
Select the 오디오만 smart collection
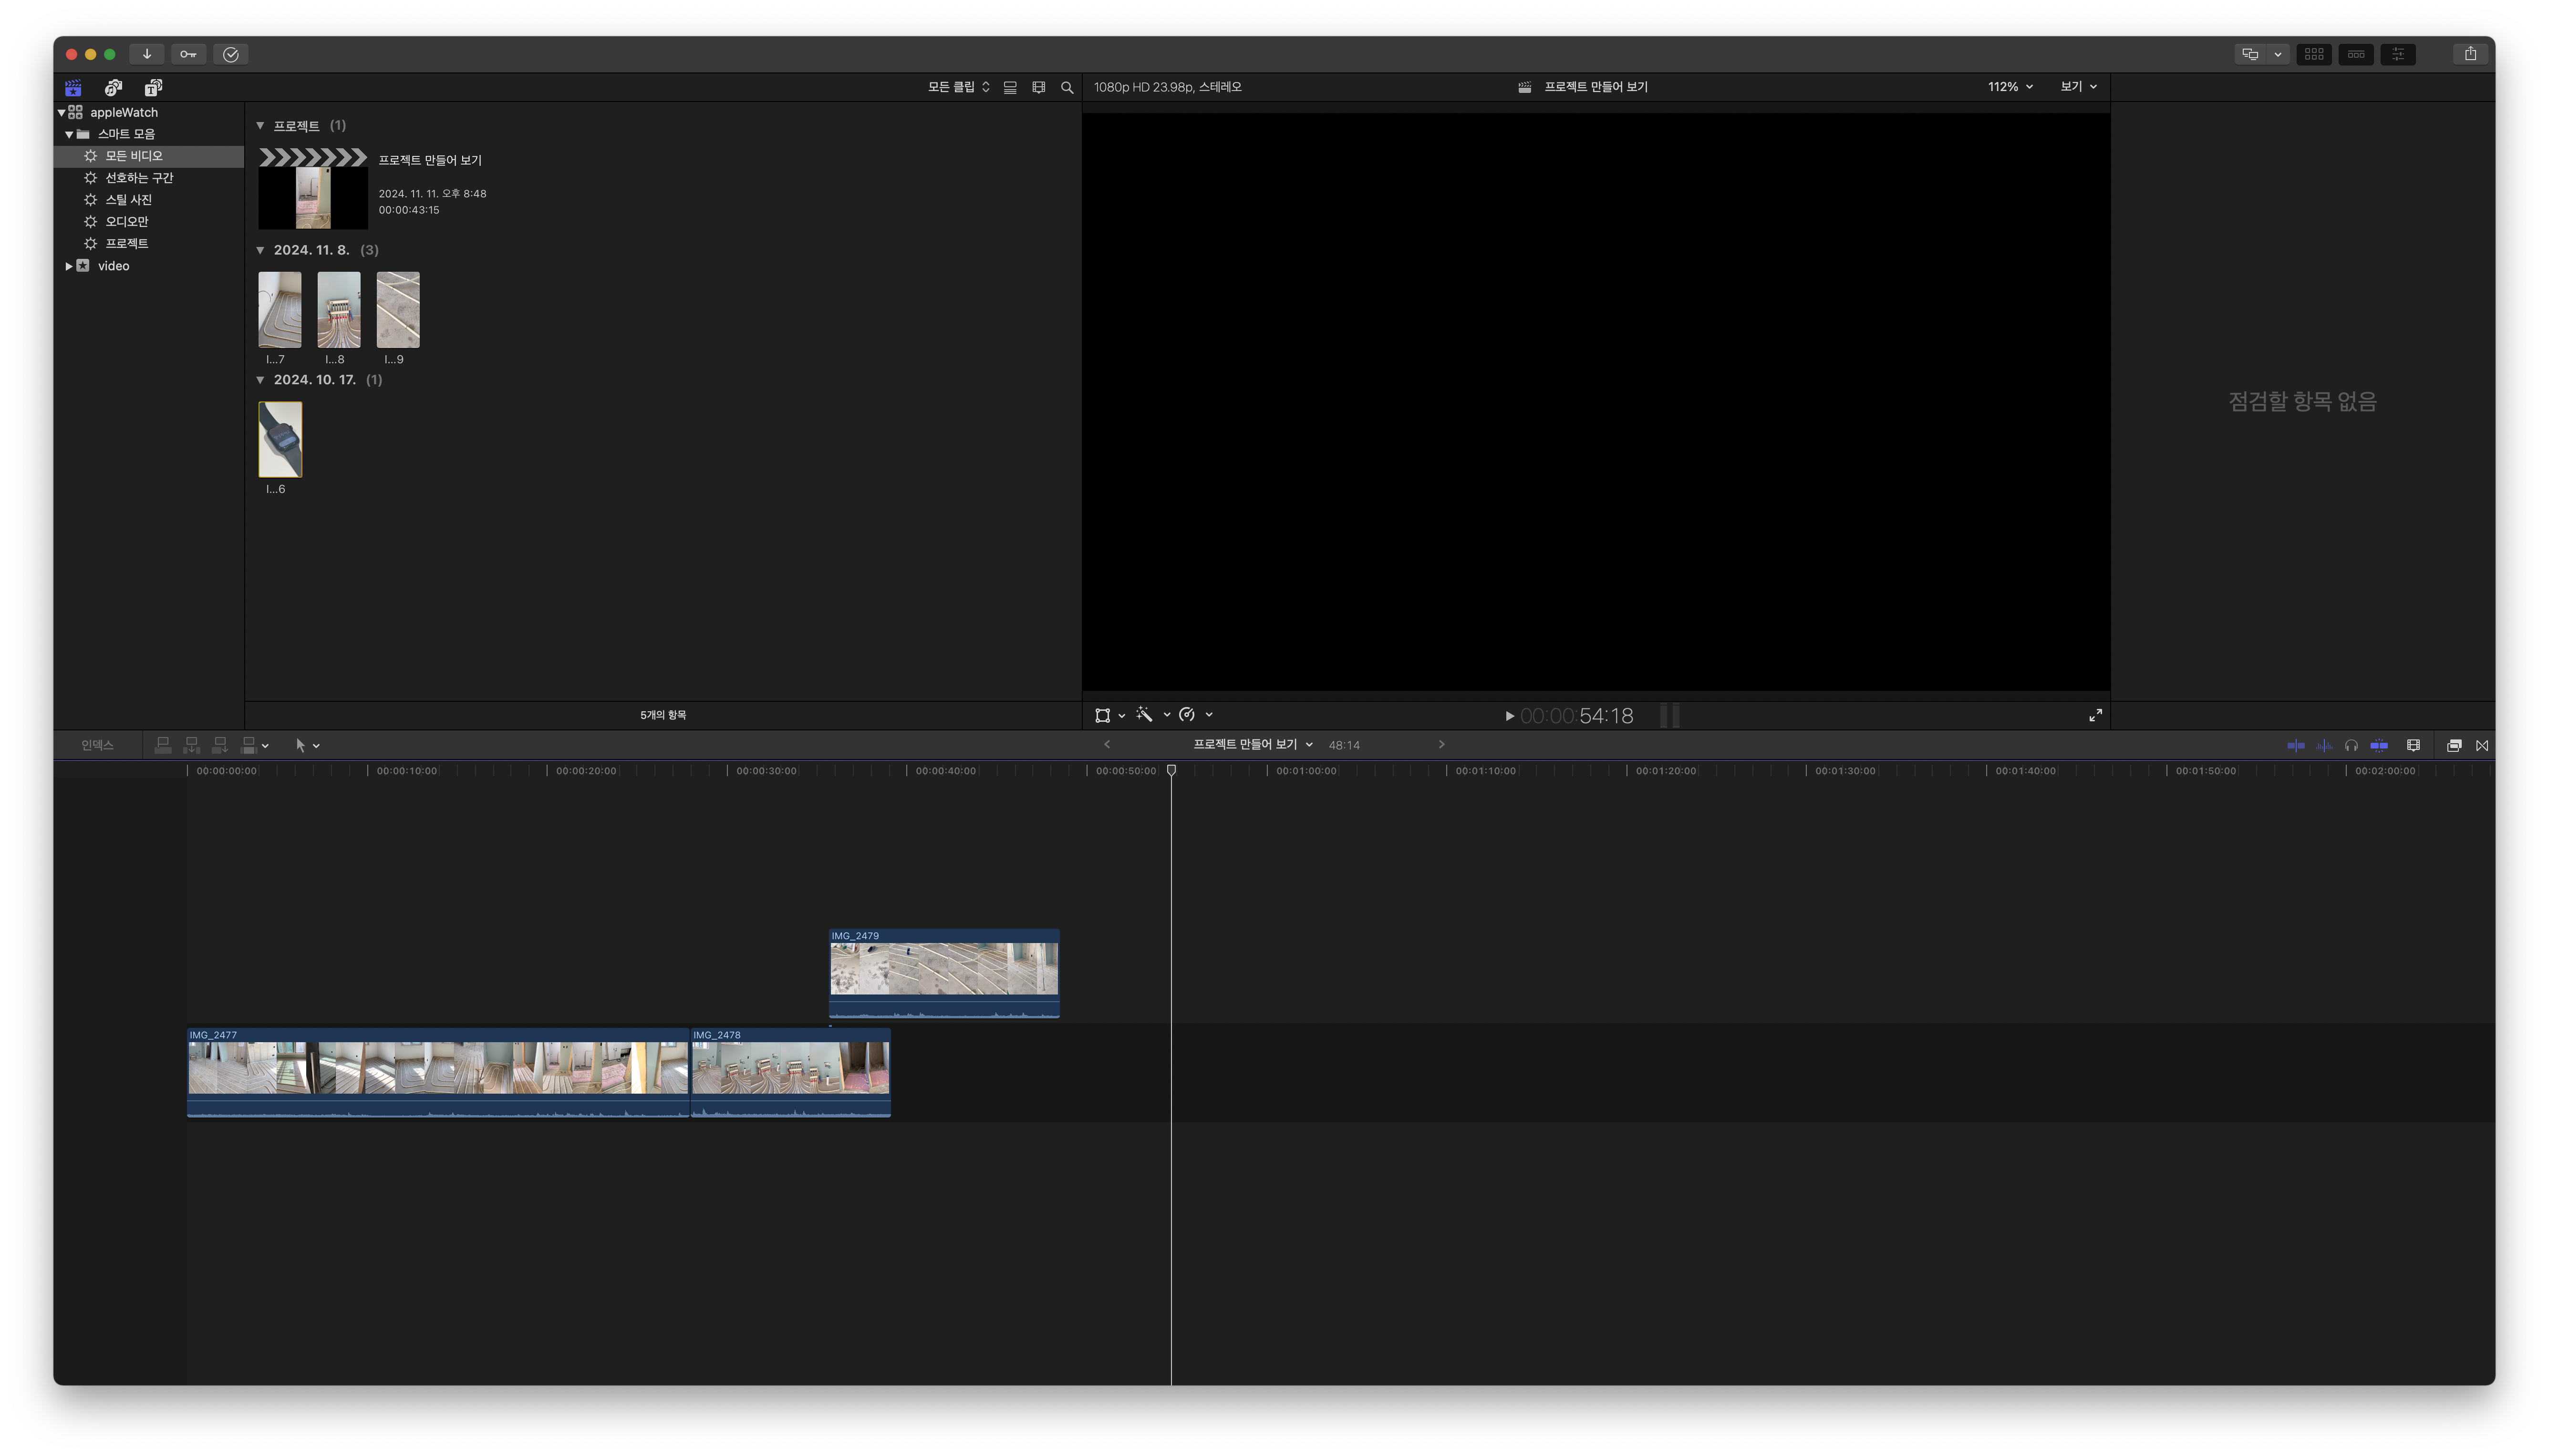(126, 222)
